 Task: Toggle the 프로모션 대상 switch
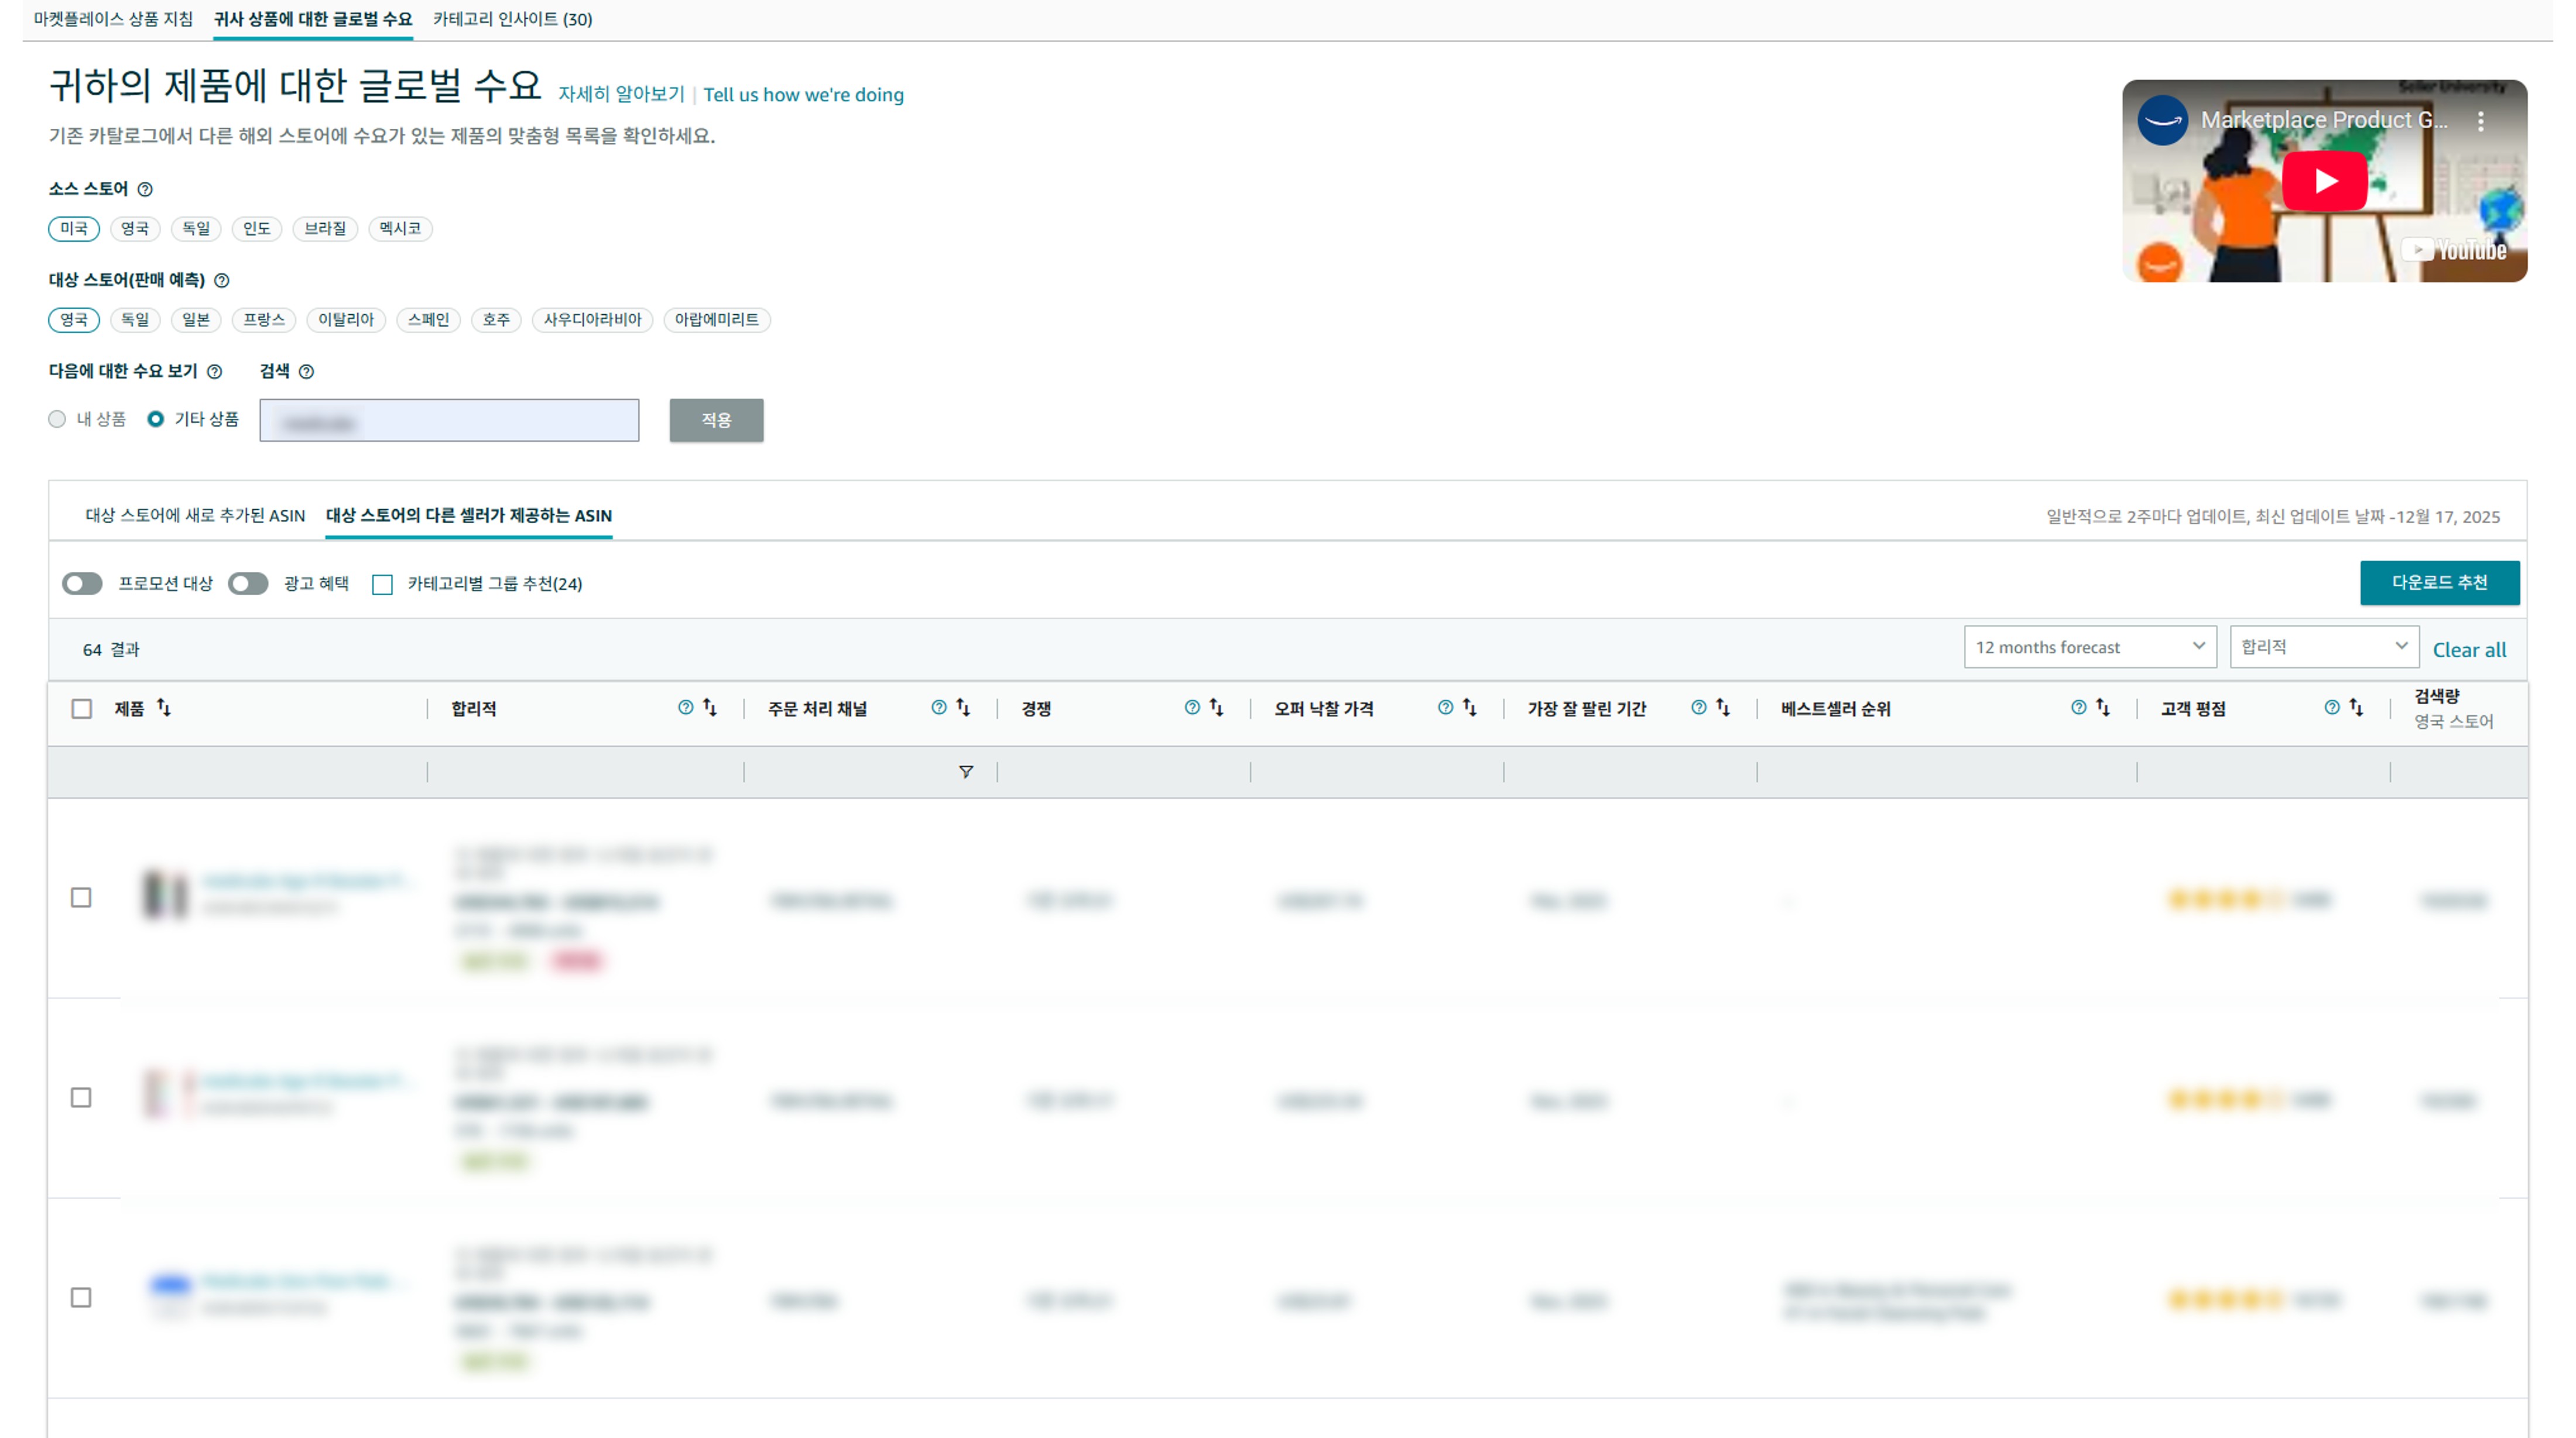click(82, 583)
